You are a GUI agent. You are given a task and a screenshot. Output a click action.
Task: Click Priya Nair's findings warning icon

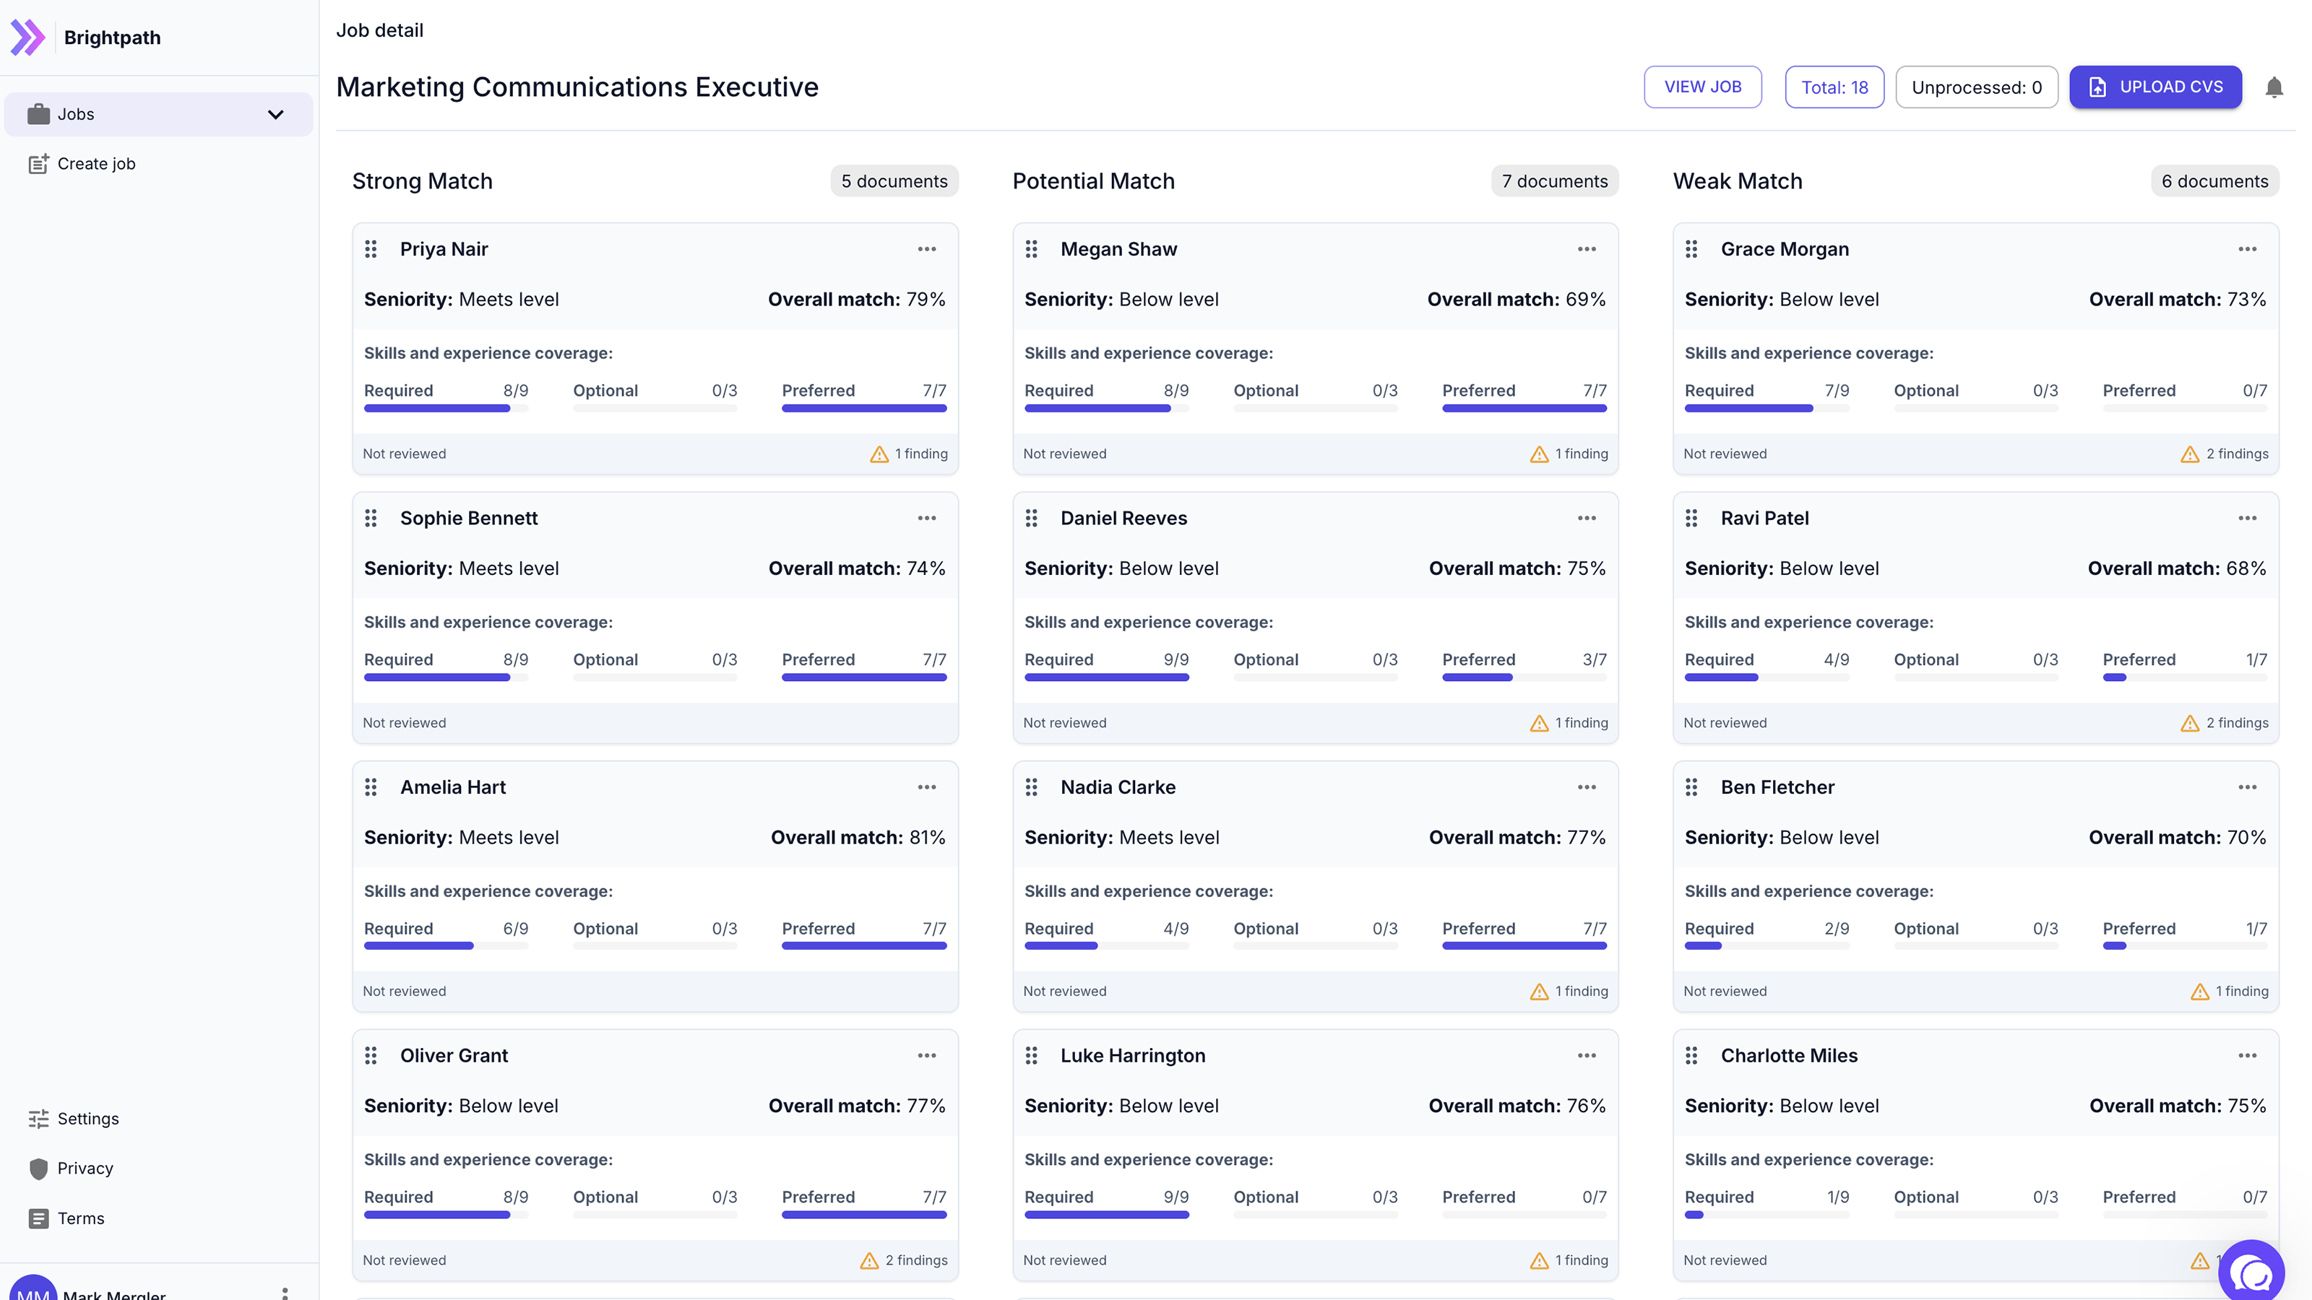(879, 454)
